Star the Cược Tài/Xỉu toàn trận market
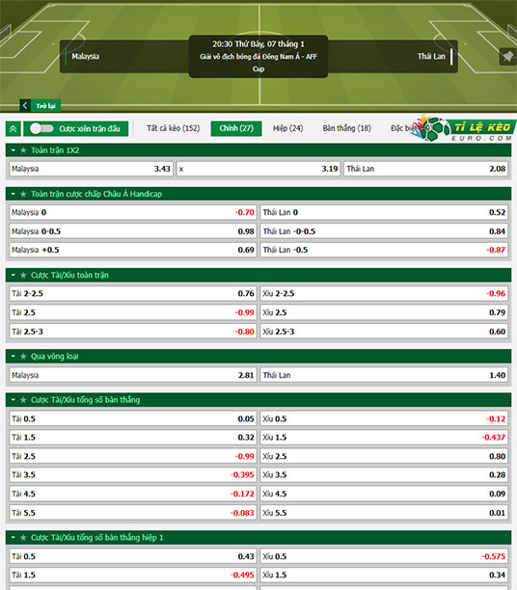Viewport: 517px width, 590px height. click(x=23, y=276)
